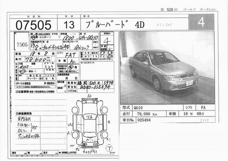Click the handwritten evaluation score 4
228x161 pixels.
pyautogui.click(x=107, y=41)
